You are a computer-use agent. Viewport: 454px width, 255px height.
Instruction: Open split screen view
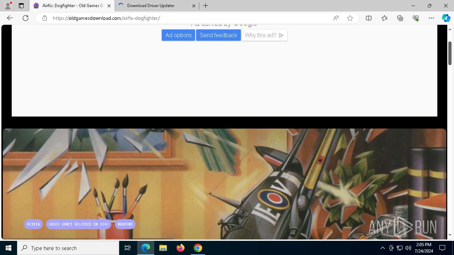pos(369,18)
